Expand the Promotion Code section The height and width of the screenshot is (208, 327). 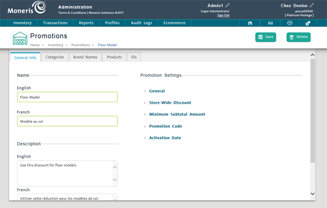(165, 126)
